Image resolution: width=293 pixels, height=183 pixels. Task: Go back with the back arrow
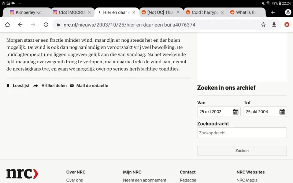[20, 25]
